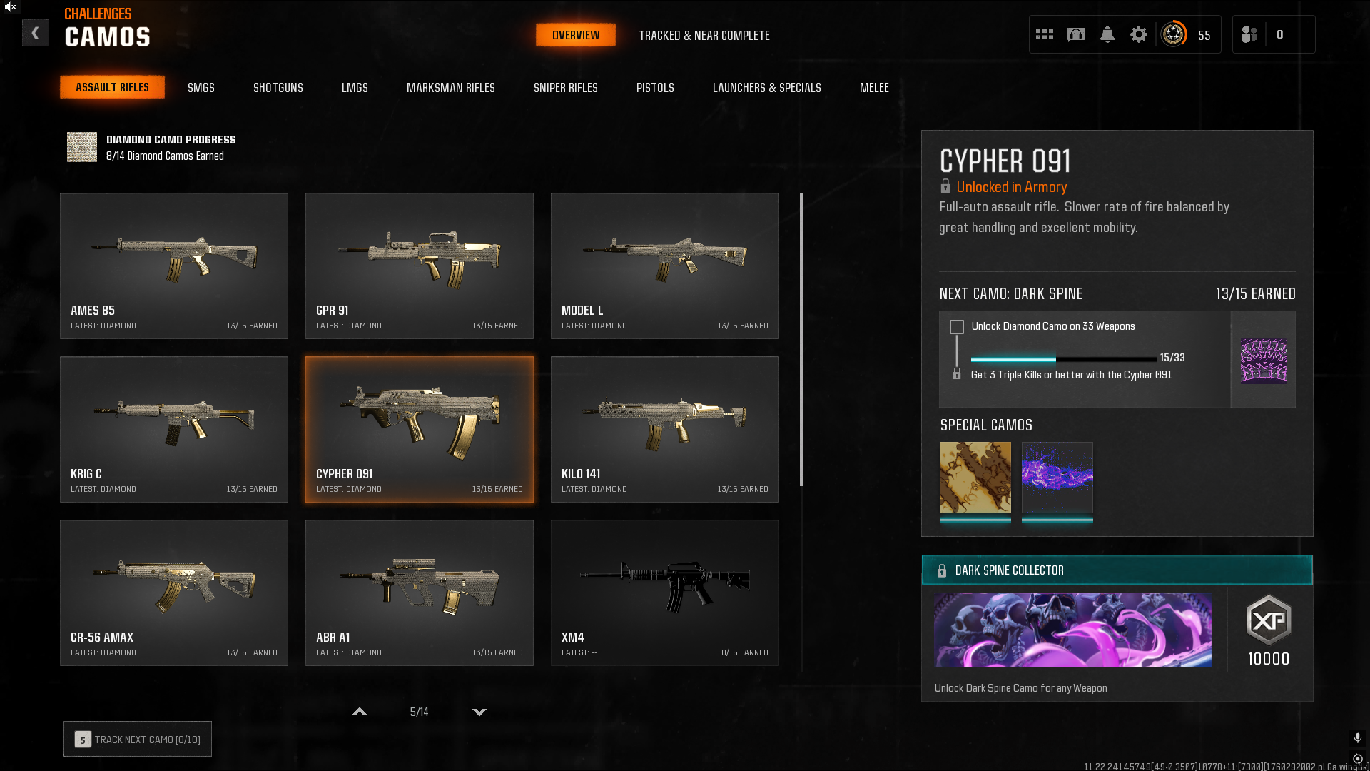Go to previous camo page arrow
The height and width of the screenshot is (771, 1370).
360,712
